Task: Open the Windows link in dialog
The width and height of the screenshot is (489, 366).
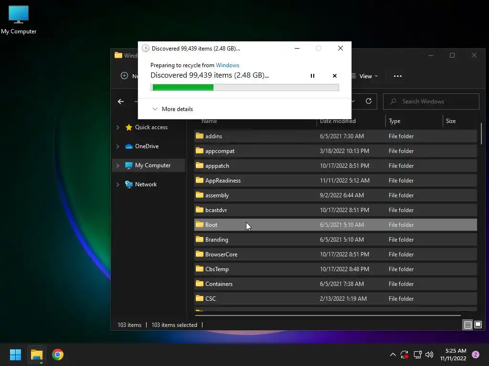Action: 227,65
